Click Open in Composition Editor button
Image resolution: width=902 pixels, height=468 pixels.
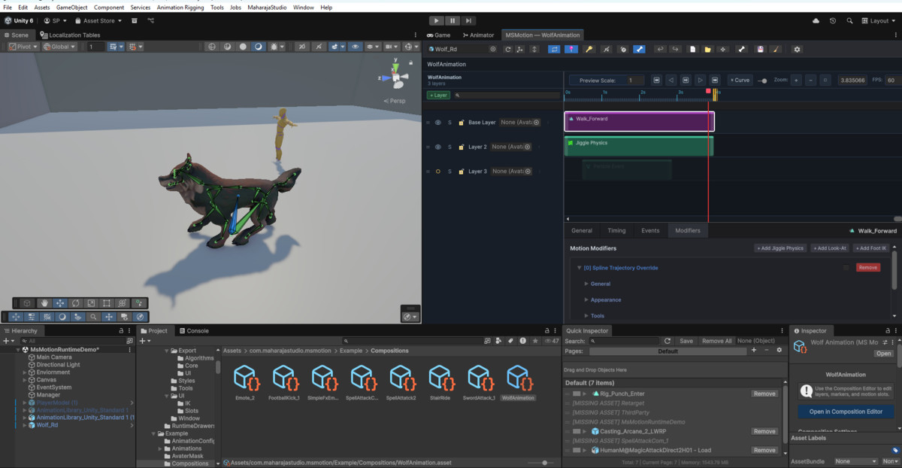click(846, 412)
